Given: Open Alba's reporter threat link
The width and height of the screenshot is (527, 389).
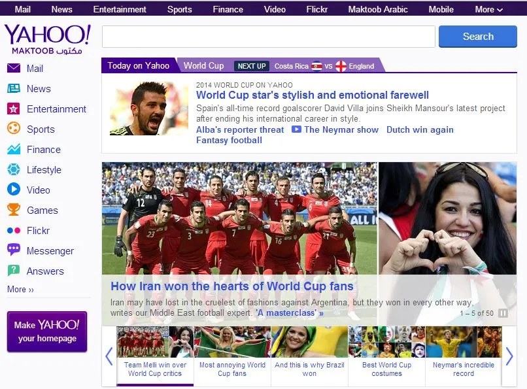Looking at the screenshot, I should point(240,129).
